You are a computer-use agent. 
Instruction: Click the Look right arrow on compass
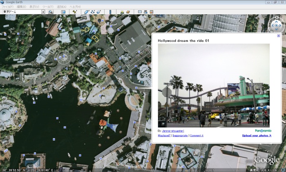tap(280, 26)
